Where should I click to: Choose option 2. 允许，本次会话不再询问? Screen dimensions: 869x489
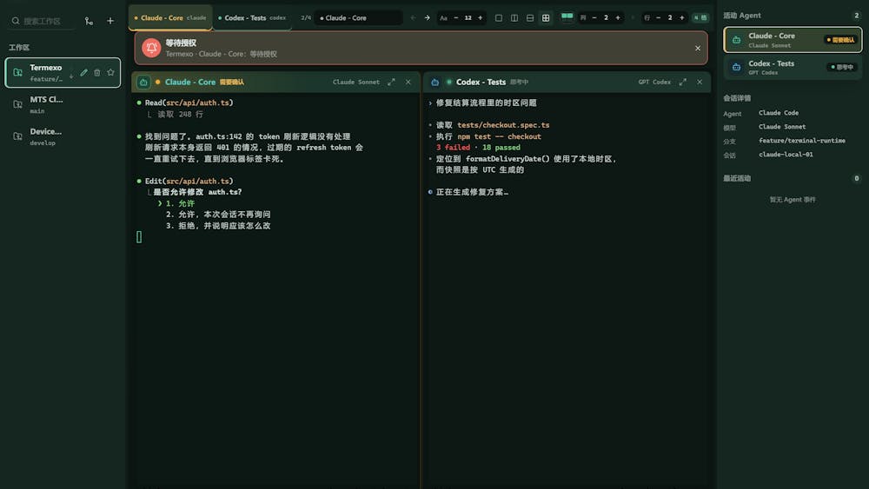pos(218,215)
